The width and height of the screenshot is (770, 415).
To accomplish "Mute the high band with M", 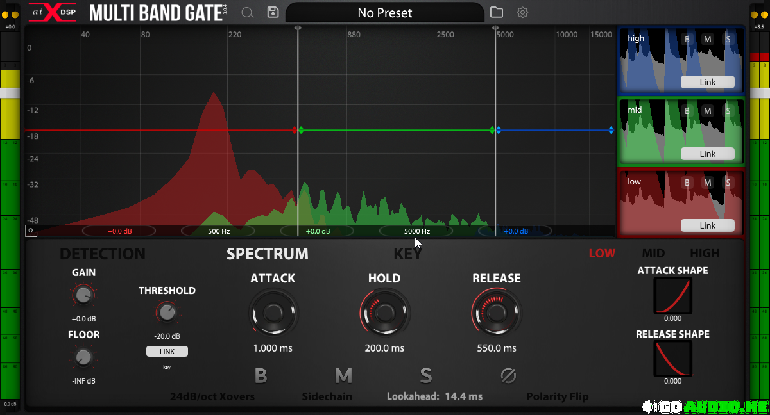I will pyautogui.click(x=708, y=39).
